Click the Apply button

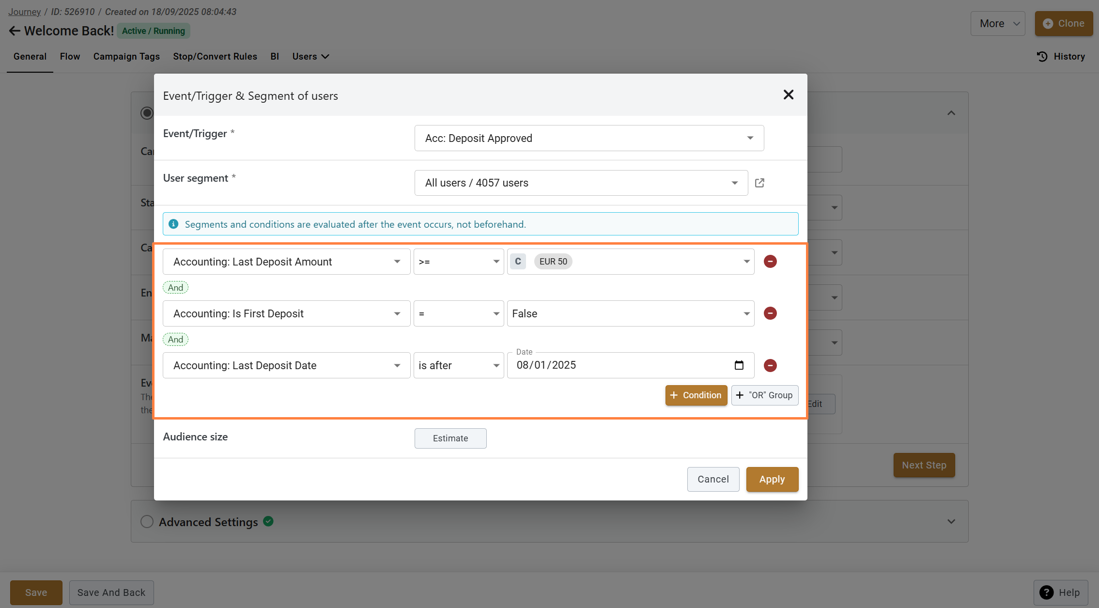772,479
